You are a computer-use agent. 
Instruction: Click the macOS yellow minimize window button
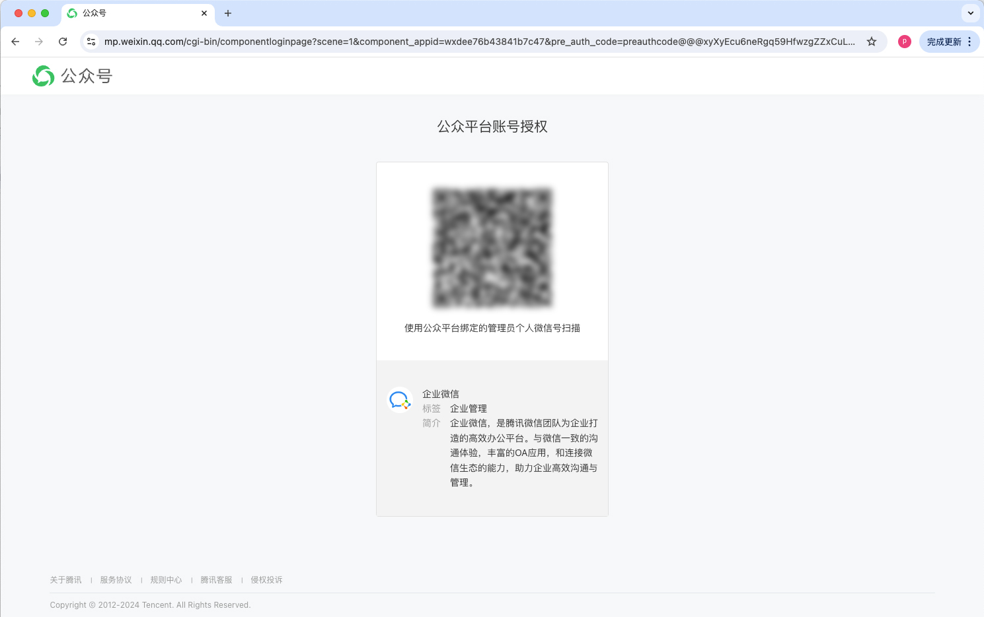coord(32,13)
